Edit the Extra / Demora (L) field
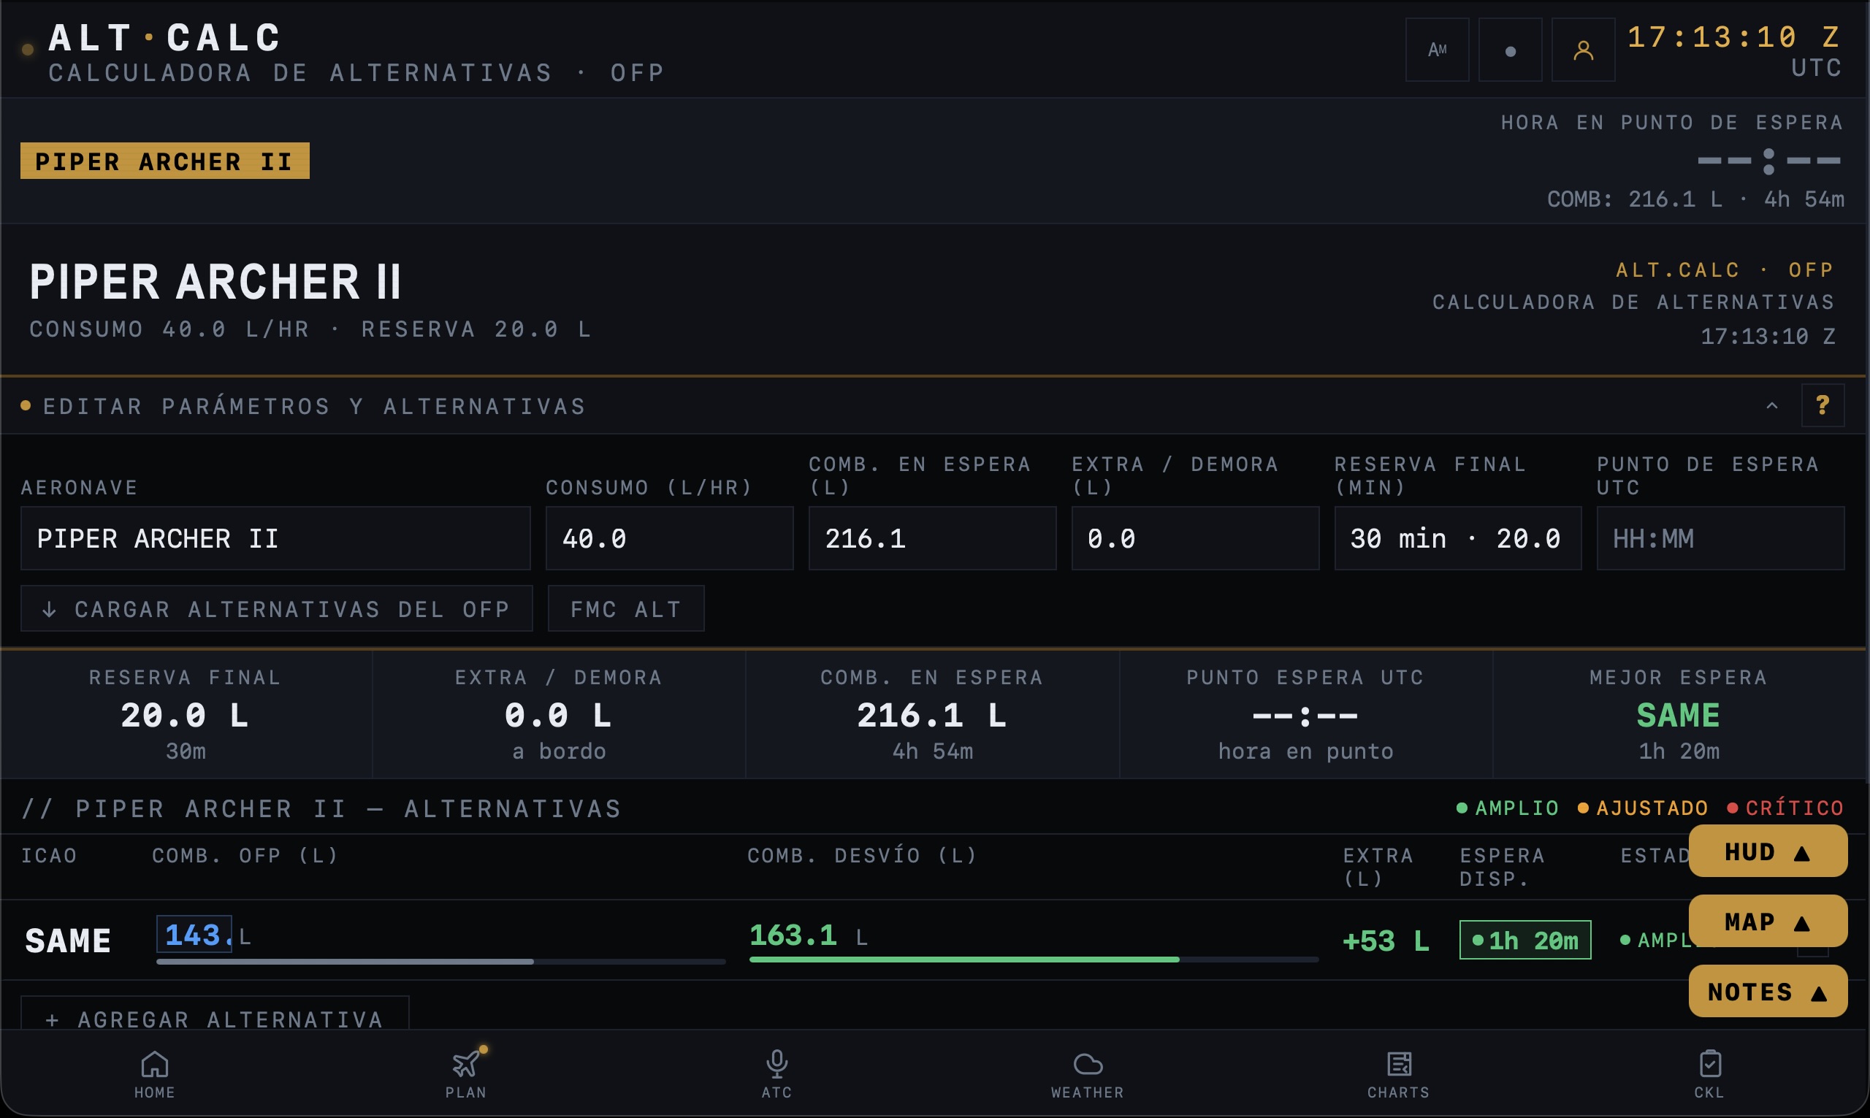This screenshot has width=1870, height=1118. [x=1195, y=538]
